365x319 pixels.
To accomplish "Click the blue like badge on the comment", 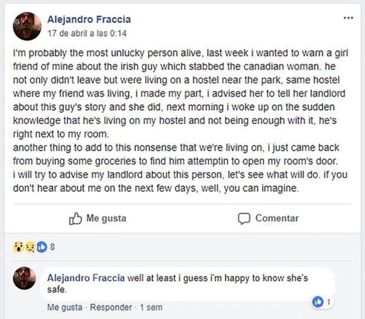I will point(318,302).
